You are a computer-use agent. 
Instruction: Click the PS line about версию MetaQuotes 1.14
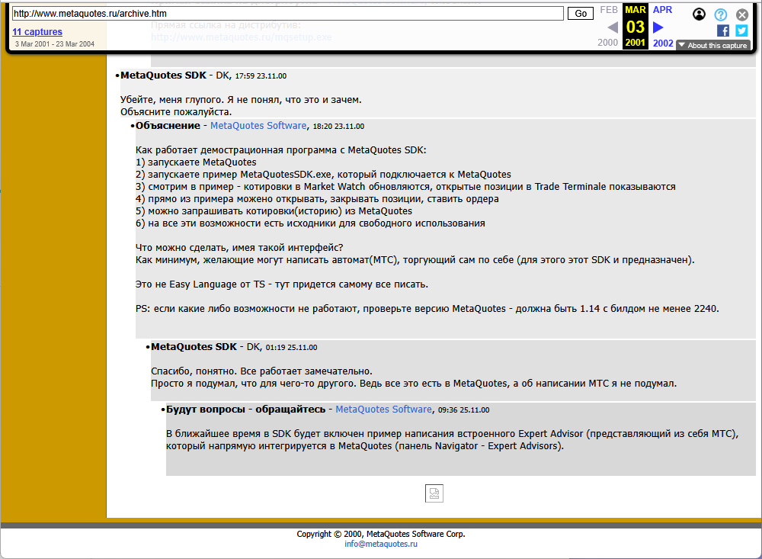pos(427,308)
